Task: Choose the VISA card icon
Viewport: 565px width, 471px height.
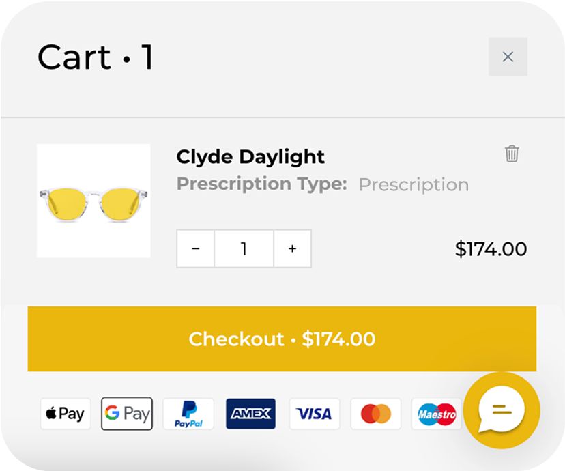Action: point(314,414)
